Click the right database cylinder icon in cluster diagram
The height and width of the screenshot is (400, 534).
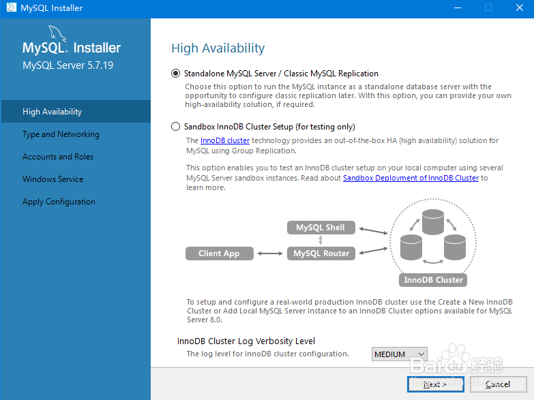(455, 247)
